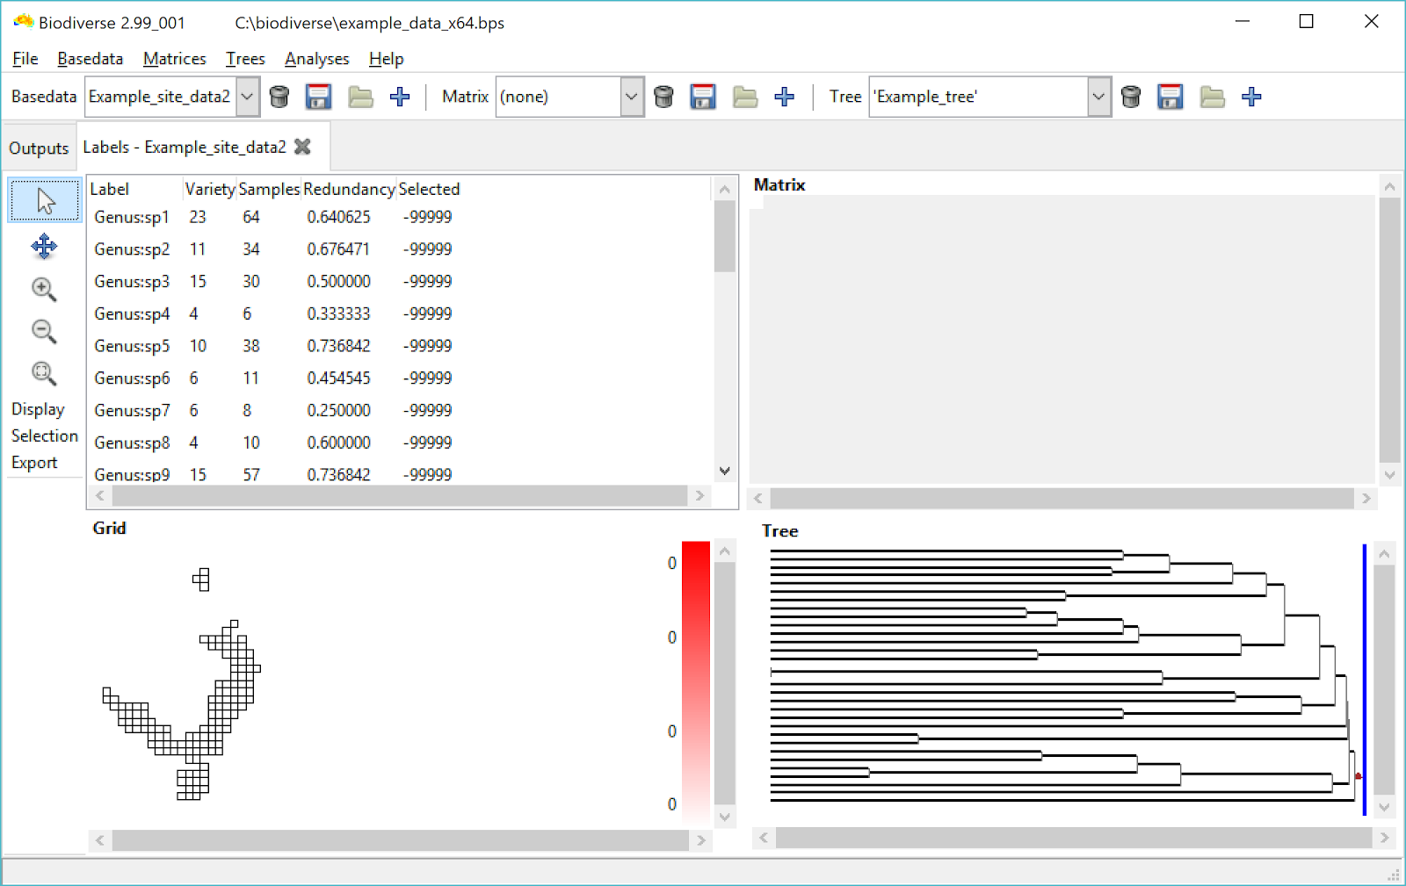The height and width of the screenshot is (886, 1406).
Task: Switch to the Outputs tab
Action: [x=39, y=147]
